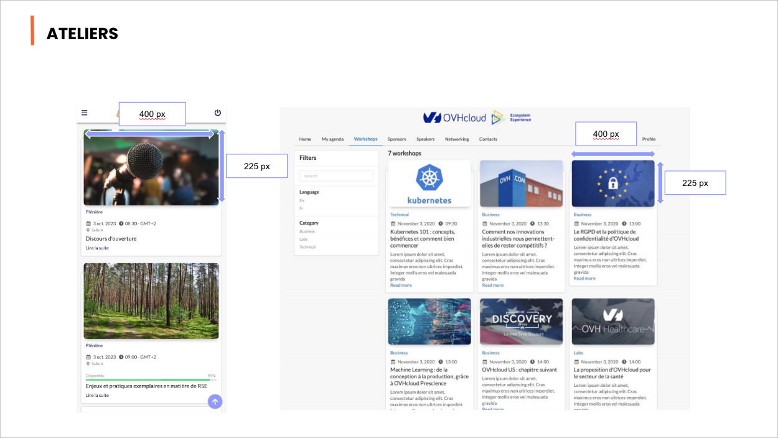
Task: Click location pin icon on Discours d'ouverture card
Action: 88,230
